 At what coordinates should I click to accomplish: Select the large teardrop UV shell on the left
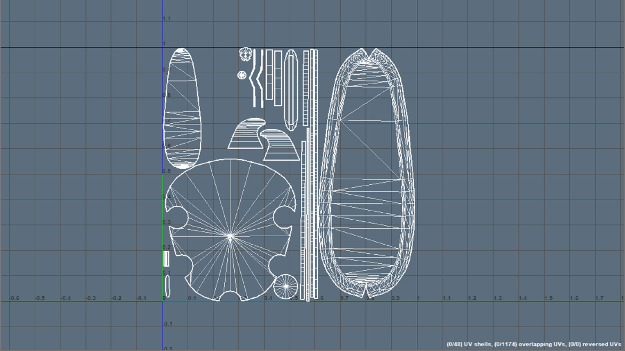click(183, 107)
